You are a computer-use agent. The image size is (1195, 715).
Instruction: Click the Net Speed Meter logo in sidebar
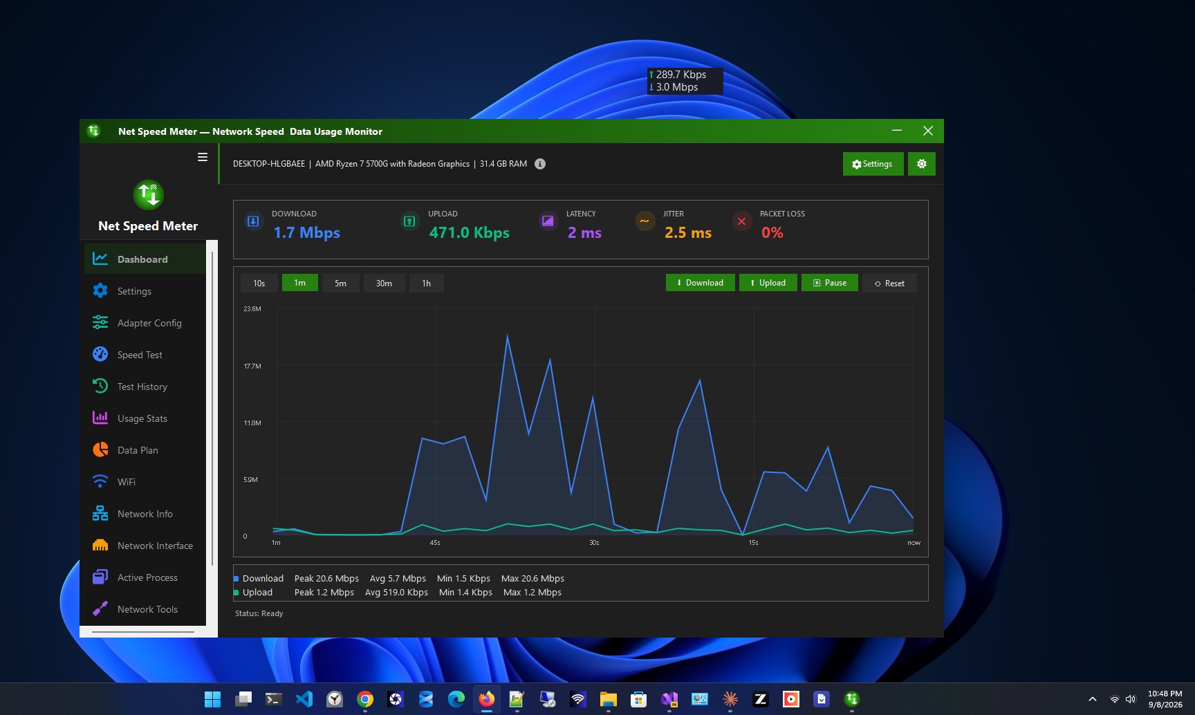click(x=148, y=194)
